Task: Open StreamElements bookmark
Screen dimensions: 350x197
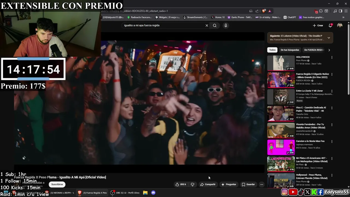Action: [195, 17]
